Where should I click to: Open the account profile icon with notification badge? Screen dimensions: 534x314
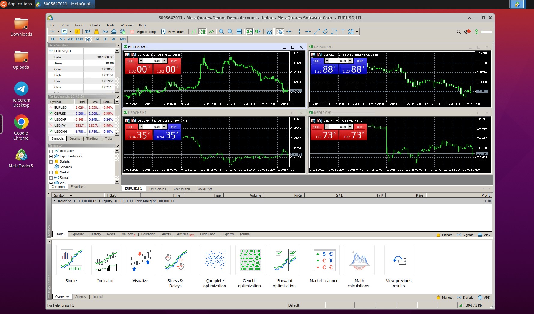pos(467,32)
